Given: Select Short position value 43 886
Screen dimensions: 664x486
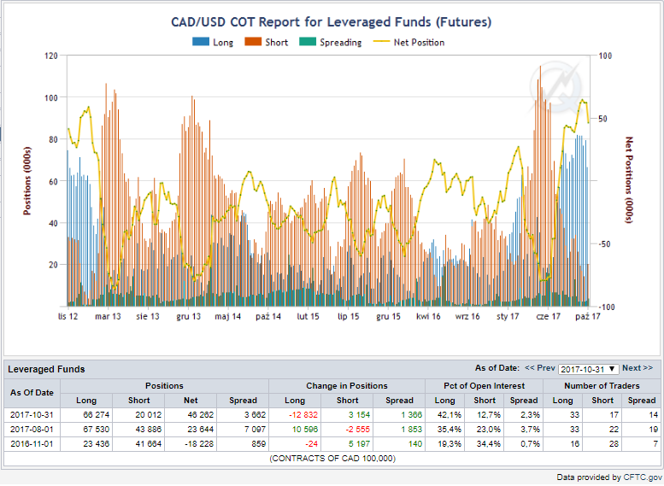Looking at the screenshot, I should (148, 430).
